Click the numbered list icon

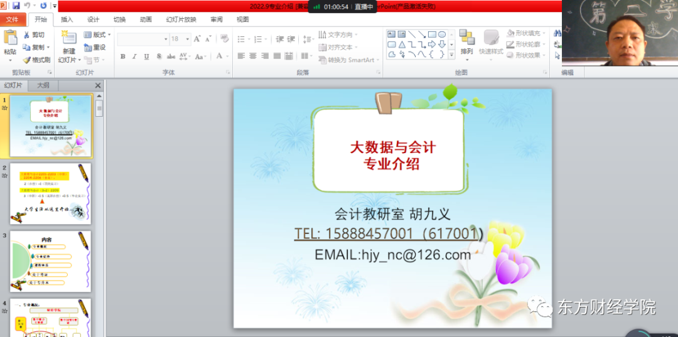click(x=258, y=39)
